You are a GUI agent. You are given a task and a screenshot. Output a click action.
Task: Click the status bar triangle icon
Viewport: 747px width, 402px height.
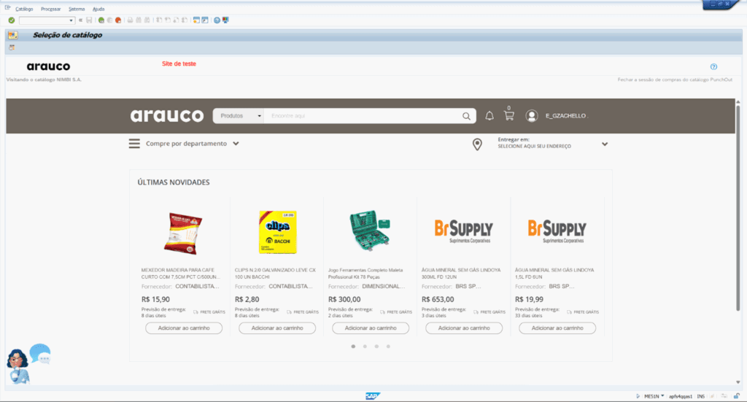(638, 396)
